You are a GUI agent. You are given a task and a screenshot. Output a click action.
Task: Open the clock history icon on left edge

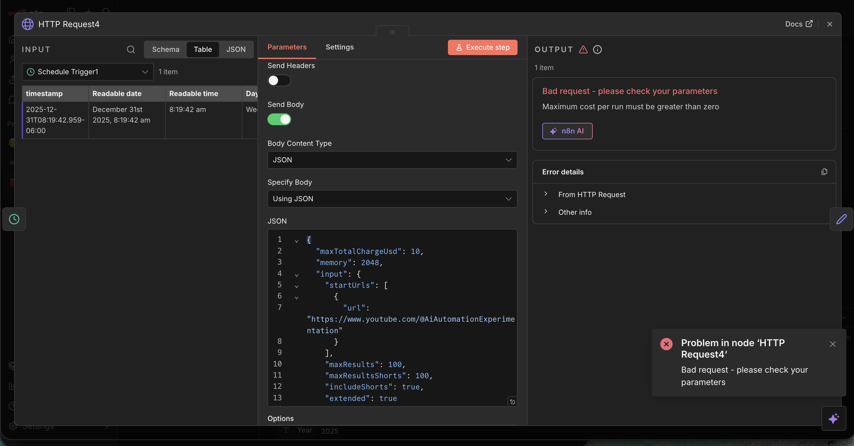[x=14, y=219]
